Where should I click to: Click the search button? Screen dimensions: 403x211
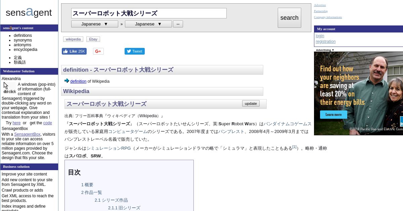point(289,18)
